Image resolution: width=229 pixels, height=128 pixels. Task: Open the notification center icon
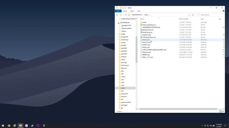point(225,126)
